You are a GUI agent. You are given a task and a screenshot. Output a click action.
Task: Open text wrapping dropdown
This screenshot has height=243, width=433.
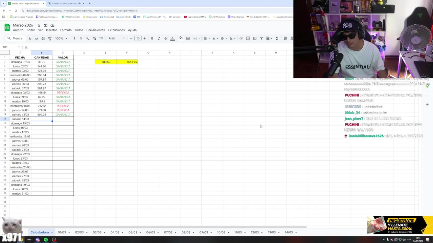point(223,38)
